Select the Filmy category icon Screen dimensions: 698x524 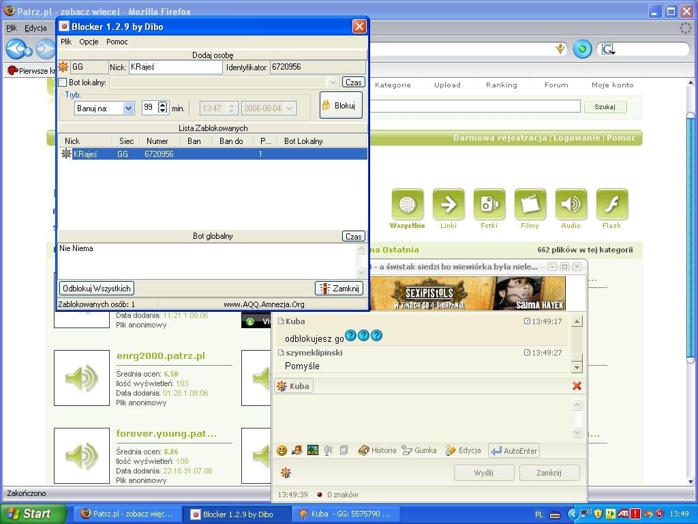tap(530, 204)
